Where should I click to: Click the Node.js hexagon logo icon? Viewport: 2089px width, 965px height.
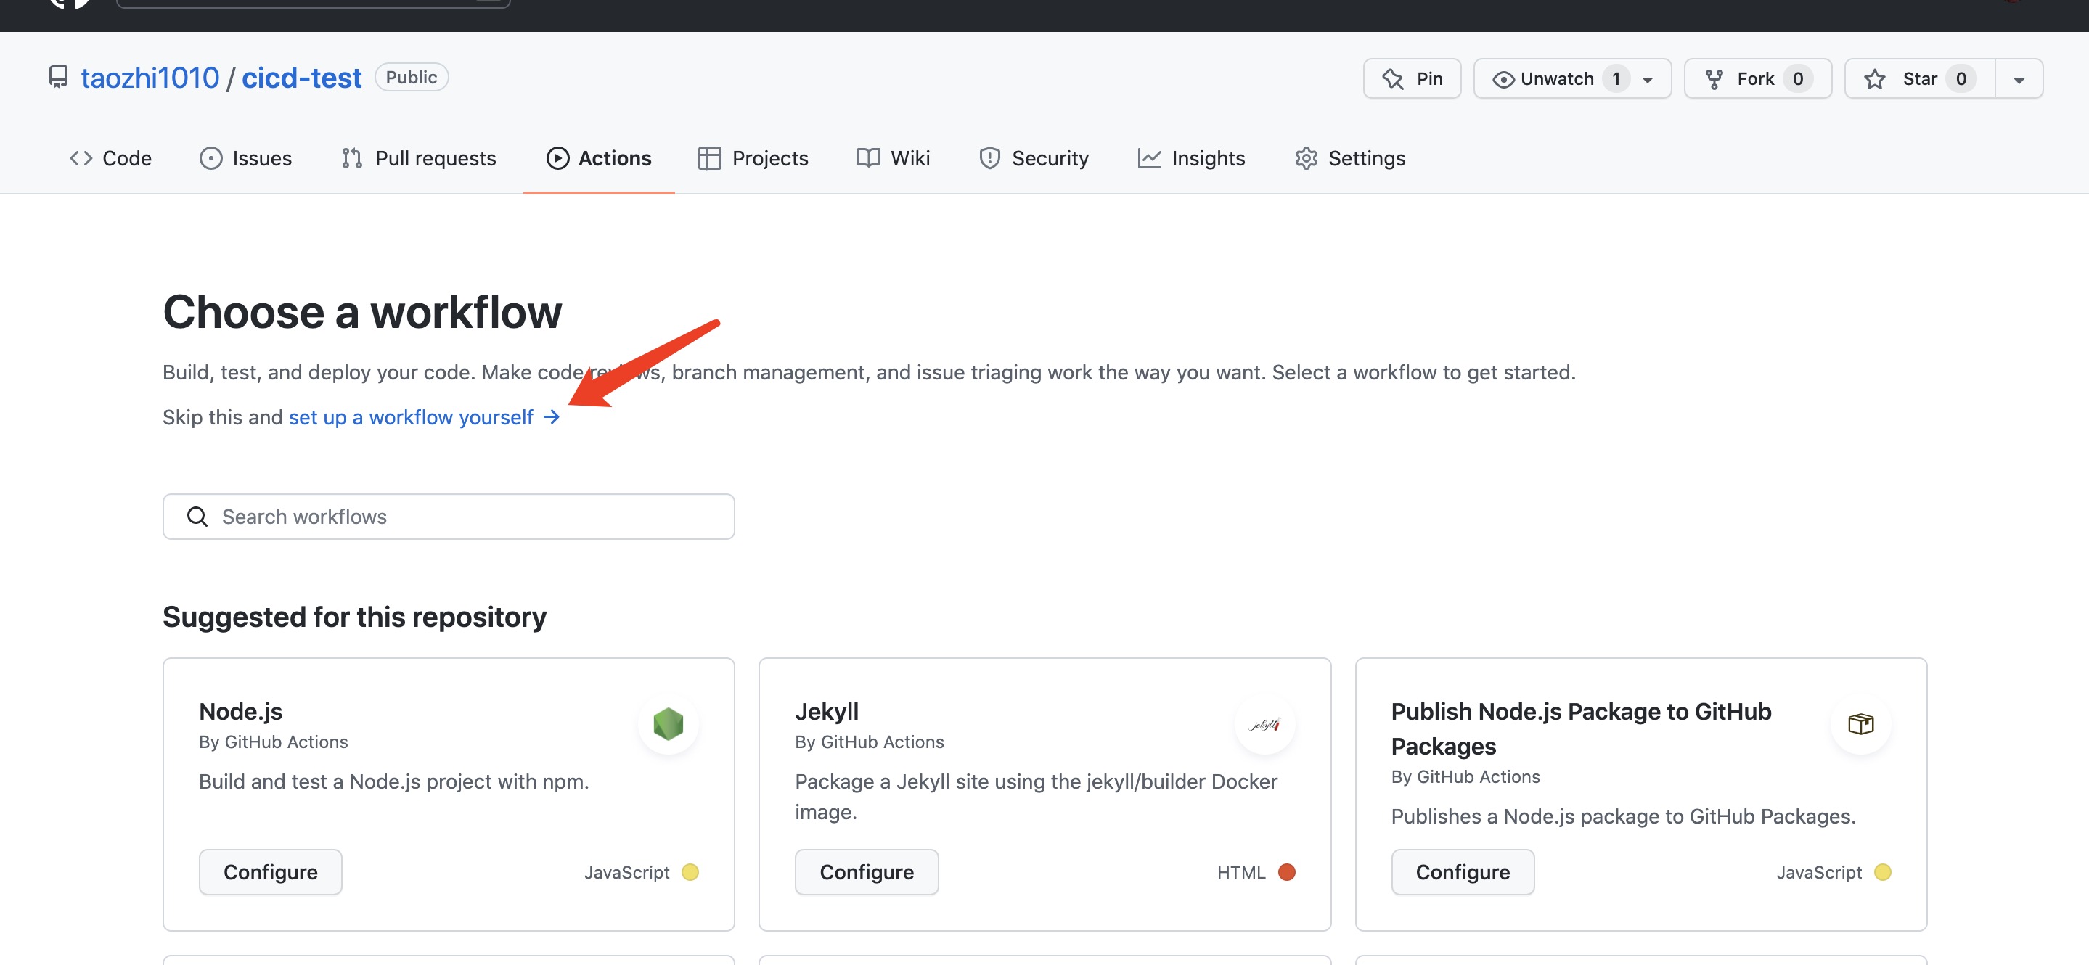coord(669,723)
